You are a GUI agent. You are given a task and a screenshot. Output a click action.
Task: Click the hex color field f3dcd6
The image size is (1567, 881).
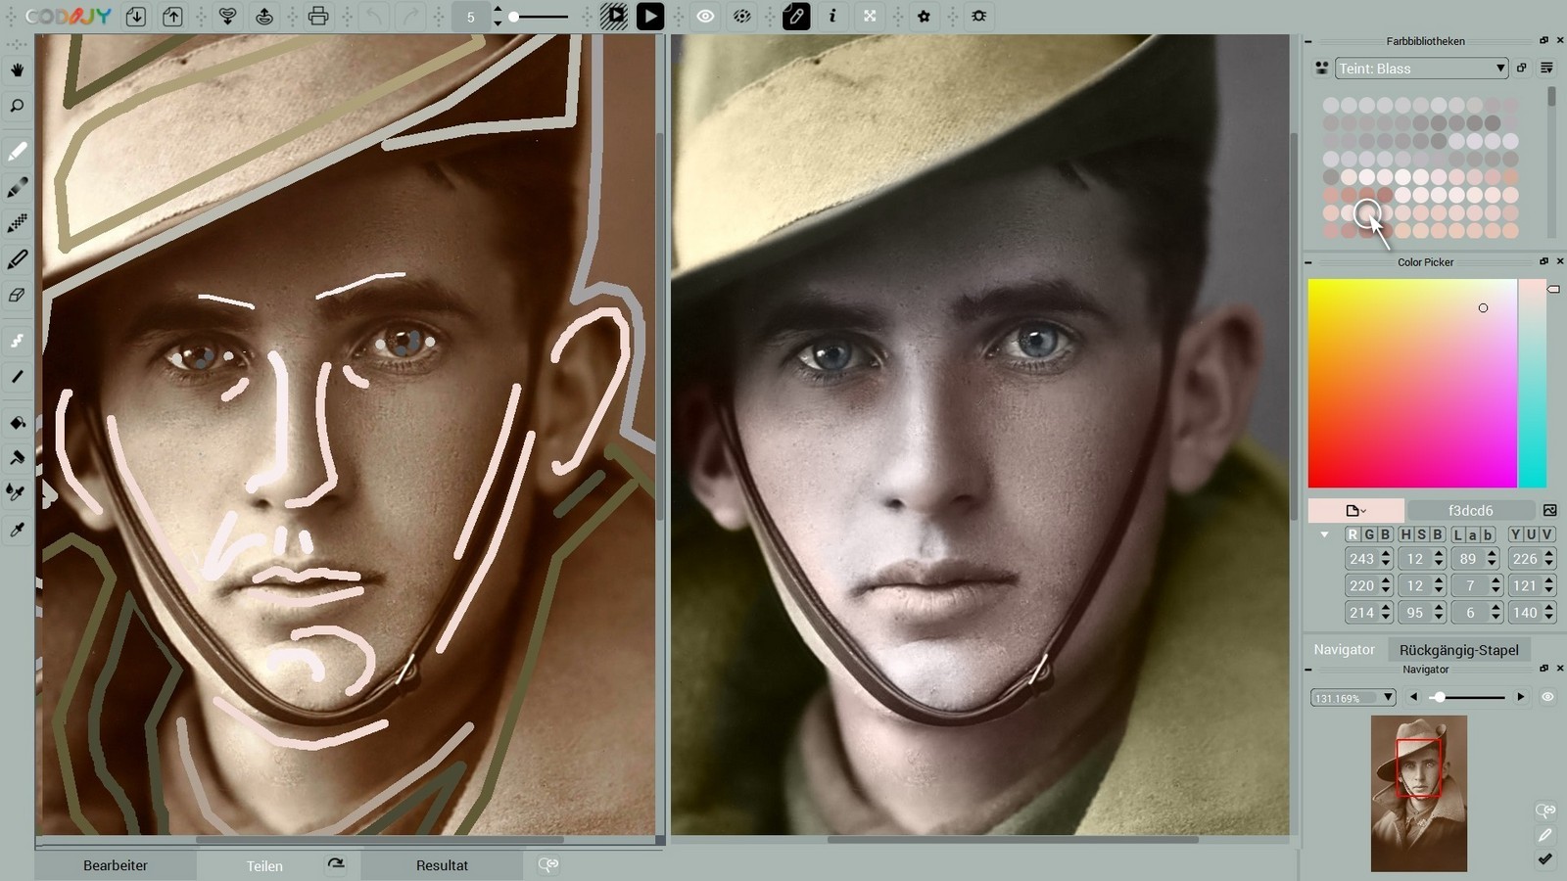coord(1470,510)
